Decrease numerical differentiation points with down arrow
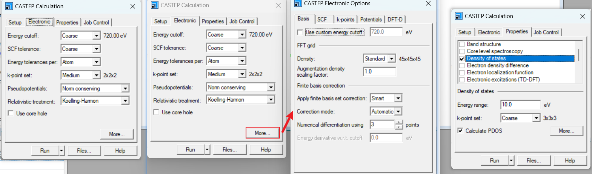The image size is (592, 174). [399, 127]
